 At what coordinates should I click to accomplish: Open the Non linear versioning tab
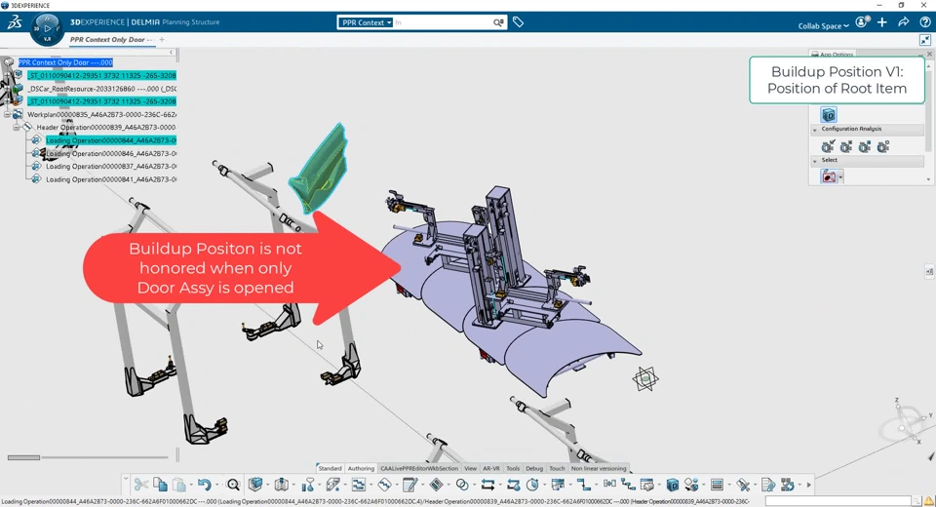pyautogui.click(x=599, y=468)
